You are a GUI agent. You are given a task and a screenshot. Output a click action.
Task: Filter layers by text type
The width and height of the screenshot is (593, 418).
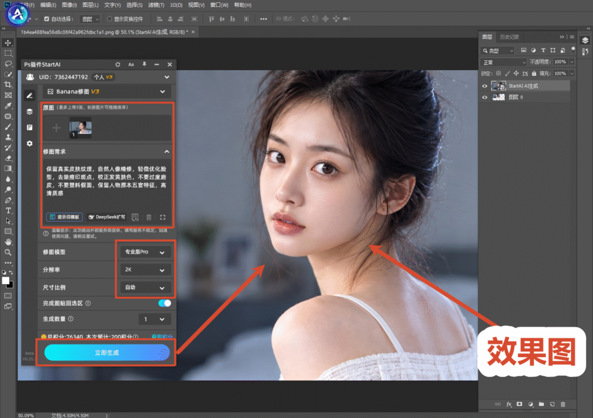[x=543, y=50]
